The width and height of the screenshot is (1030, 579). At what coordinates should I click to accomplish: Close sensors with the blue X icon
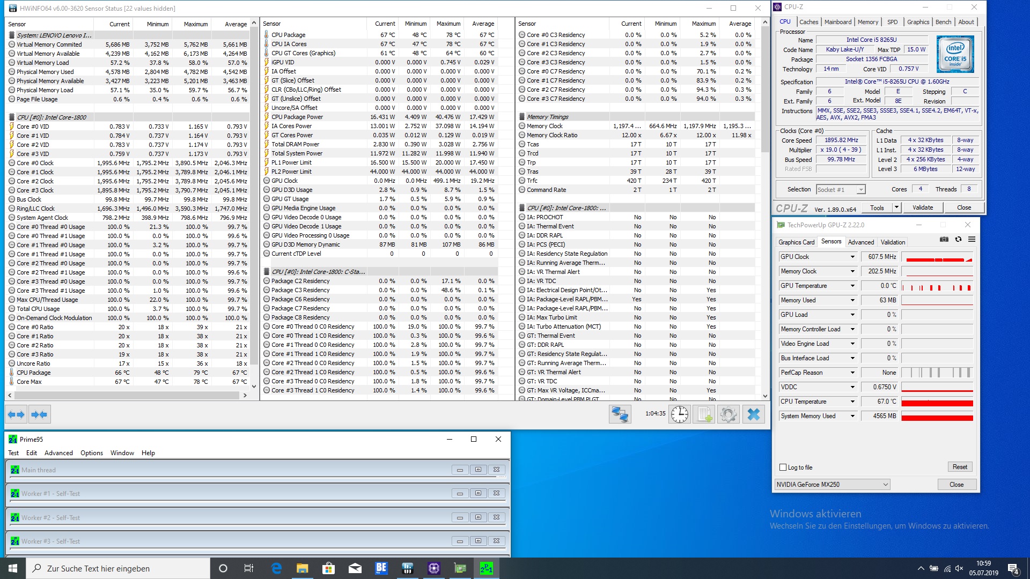[x=754, y=414]
